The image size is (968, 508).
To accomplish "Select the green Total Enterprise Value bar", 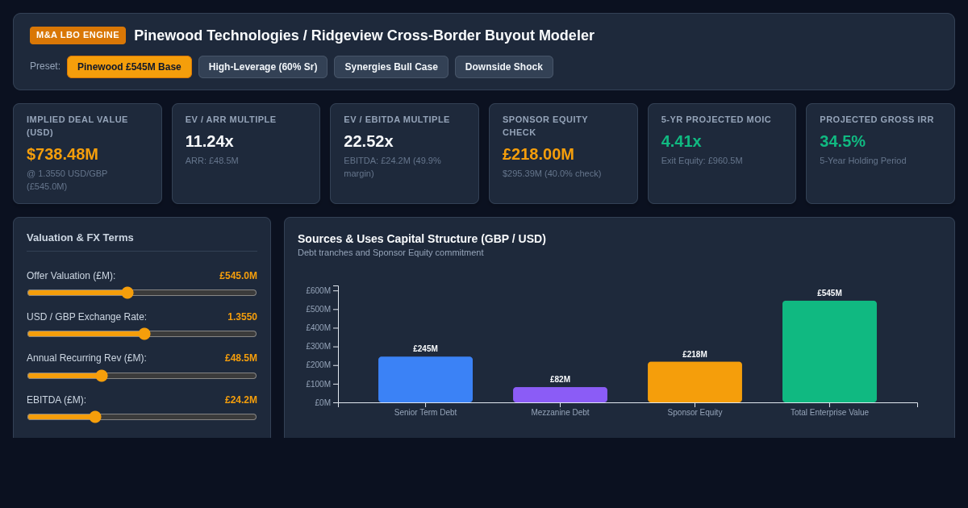I will point(829,352).
